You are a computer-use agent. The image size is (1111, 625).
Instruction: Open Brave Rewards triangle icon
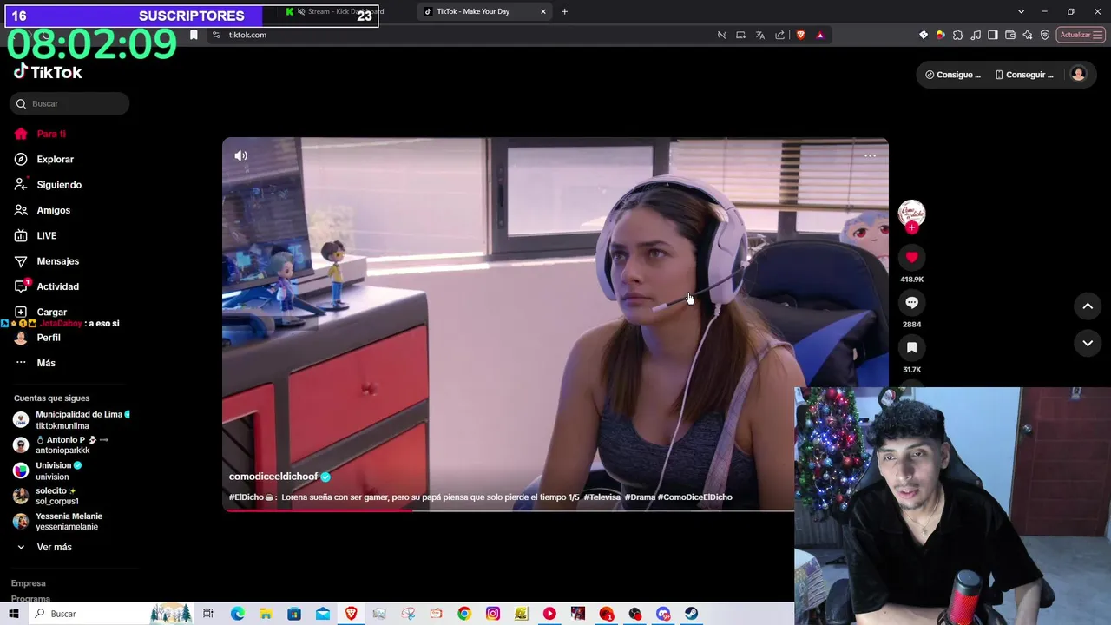(x=820, y=35)
